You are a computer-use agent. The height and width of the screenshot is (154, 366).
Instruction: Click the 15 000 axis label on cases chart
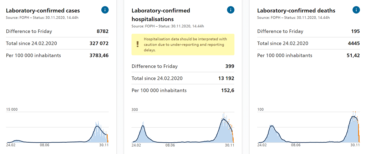click(12, 110)
